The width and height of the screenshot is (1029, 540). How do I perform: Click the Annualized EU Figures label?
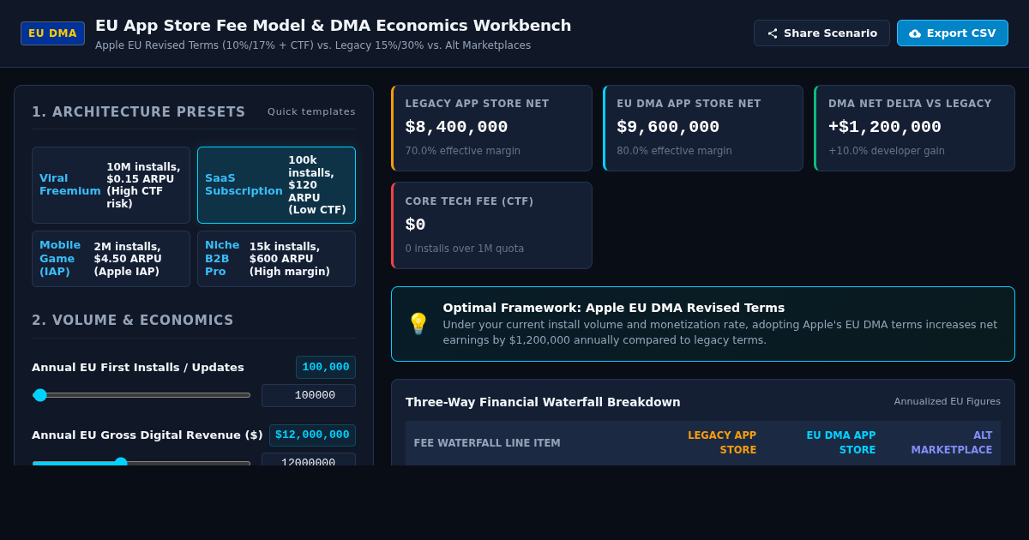coord(948,401)
